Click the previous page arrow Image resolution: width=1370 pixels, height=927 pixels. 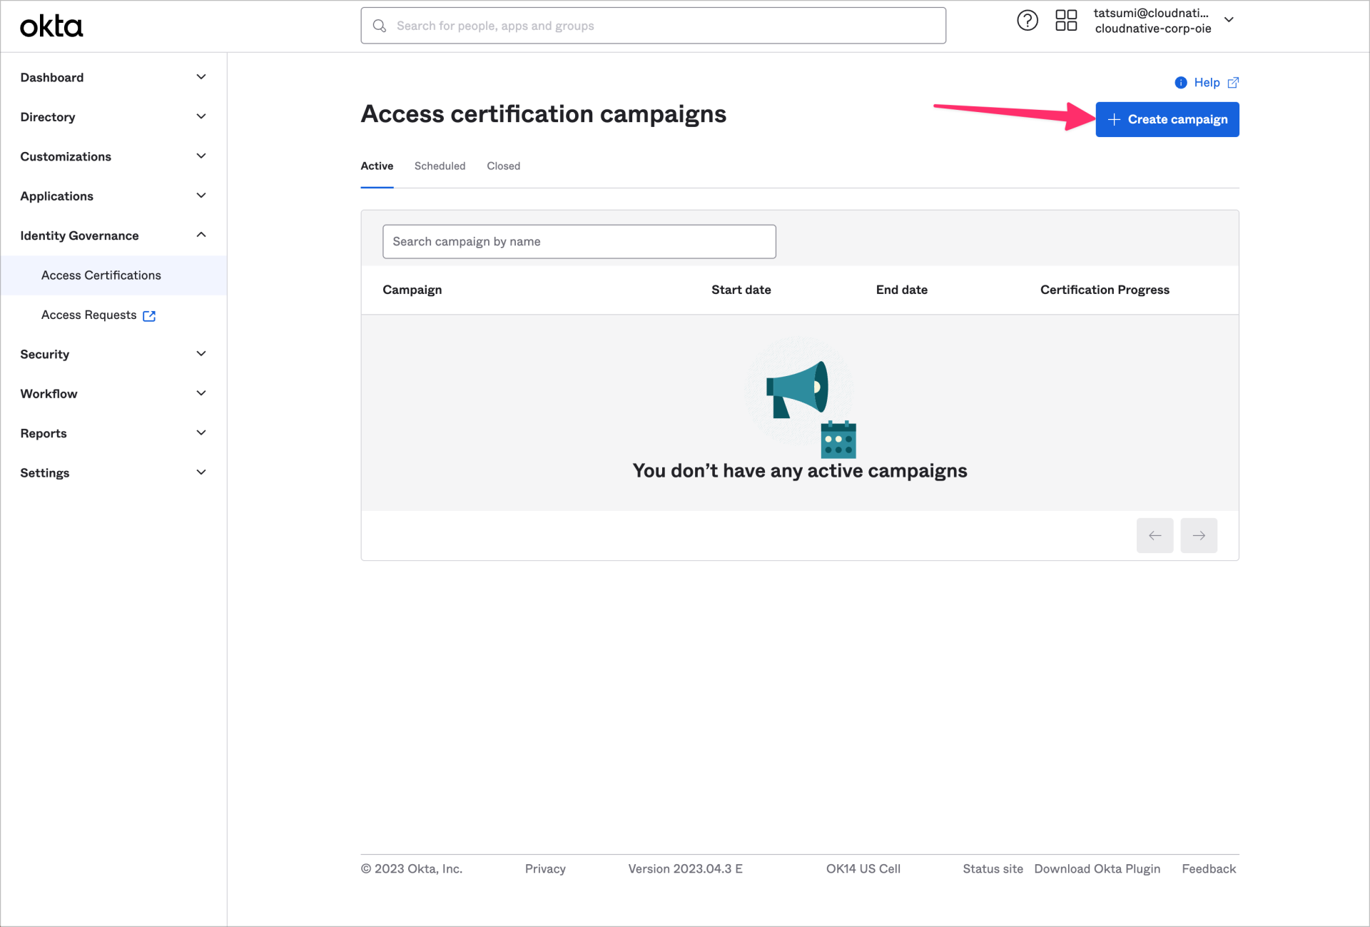pos(1155,535)
